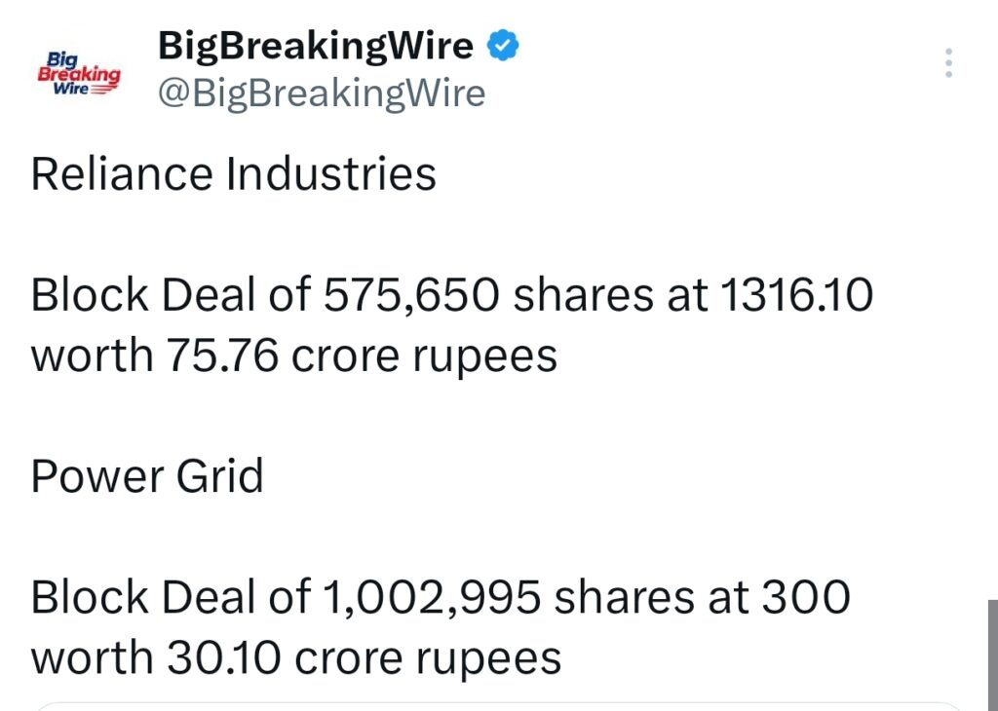Click the Power Grid text in the post
Image resolution: width=998 pixels, height=711 pixels.
(146, 476)
